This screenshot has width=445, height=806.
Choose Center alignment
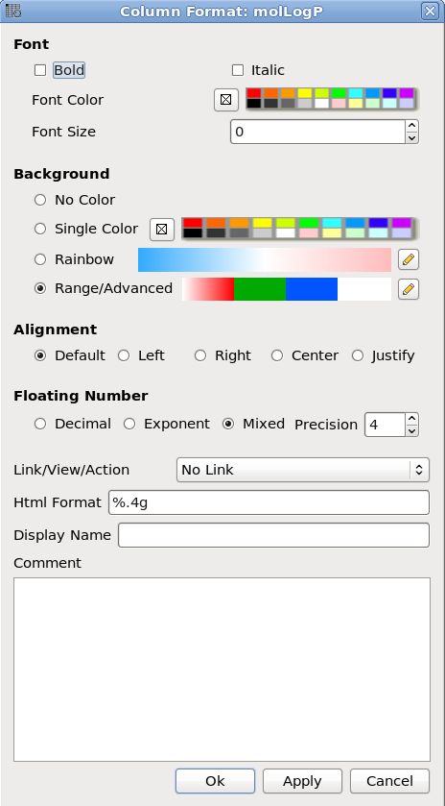point(277,355)
